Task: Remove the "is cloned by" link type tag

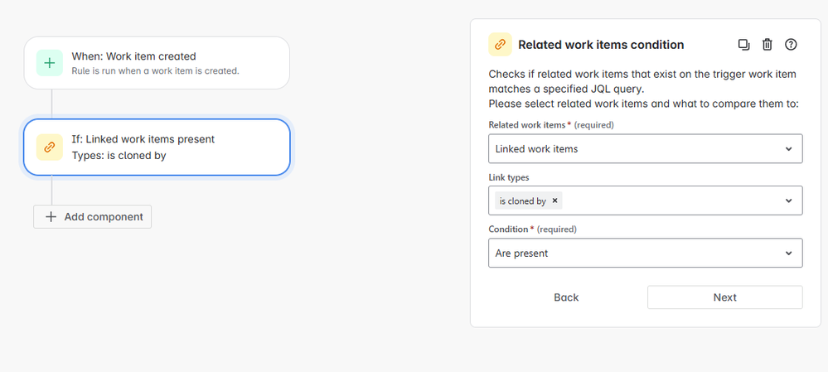Action: [x=555, y=200]
